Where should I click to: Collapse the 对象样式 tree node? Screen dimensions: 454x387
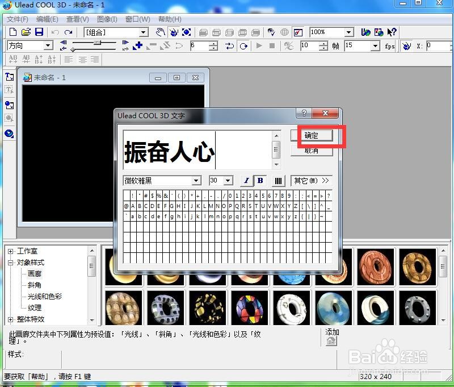click(10, 263)
